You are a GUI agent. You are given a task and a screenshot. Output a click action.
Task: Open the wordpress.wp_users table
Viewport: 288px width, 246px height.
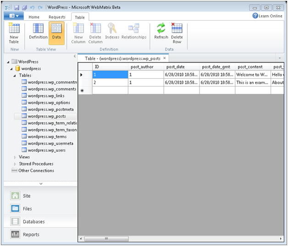click(44, 150)
